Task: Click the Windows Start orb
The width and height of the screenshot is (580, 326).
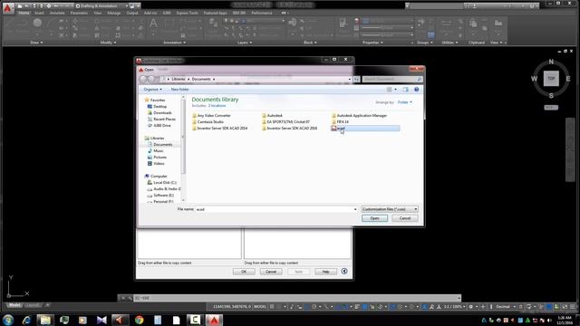Action: (x=8, y=320)
